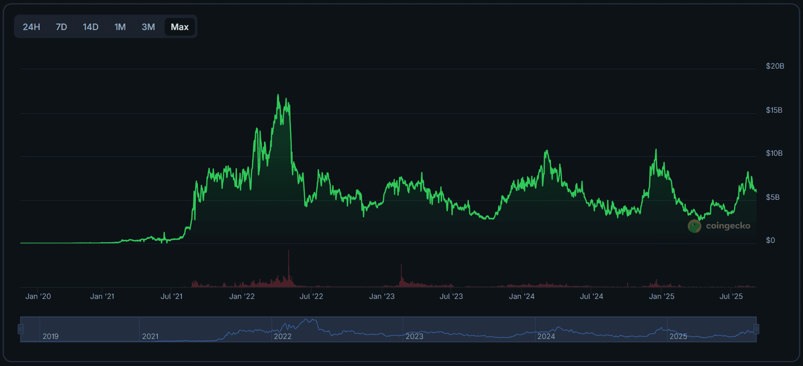The height and width of the screenshot is (366, 803).
Task: Click the all-time high peak on chart
Action: [278, 95]
